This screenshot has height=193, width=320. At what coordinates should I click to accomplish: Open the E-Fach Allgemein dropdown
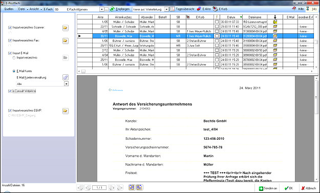102,9
